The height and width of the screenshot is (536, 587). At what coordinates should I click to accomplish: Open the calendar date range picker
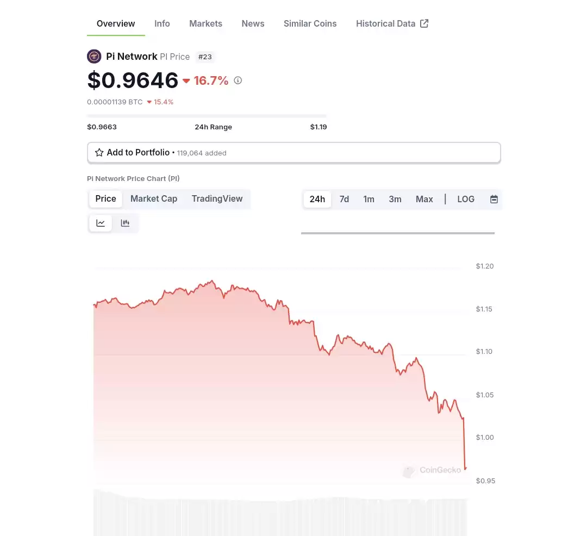click(x=494, y=199)
